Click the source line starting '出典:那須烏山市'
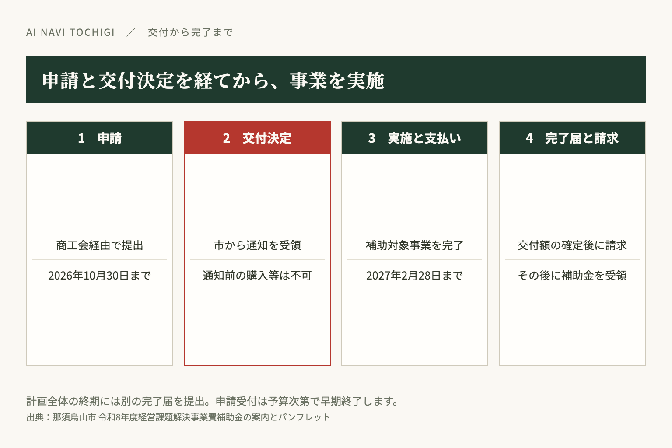Viewport: 672px width, 448px height. point(178,417)
